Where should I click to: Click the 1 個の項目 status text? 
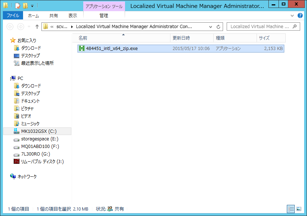click(19, 209)
